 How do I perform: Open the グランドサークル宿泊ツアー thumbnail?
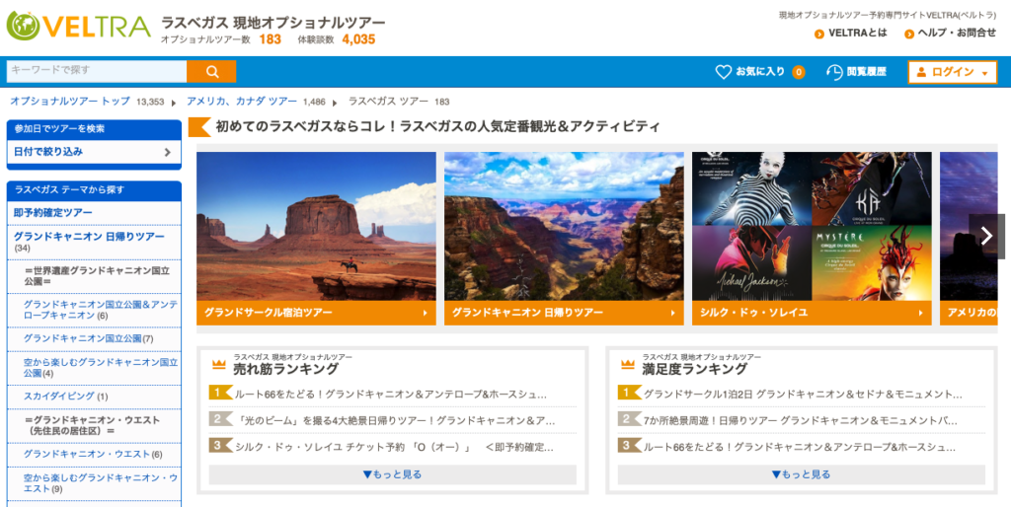click(x=316, y=238)
